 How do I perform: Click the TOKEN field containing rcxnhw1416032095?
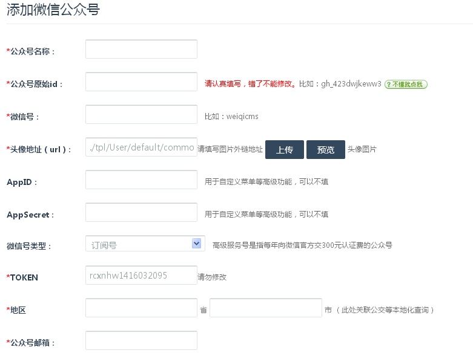(x=141, y=275)
